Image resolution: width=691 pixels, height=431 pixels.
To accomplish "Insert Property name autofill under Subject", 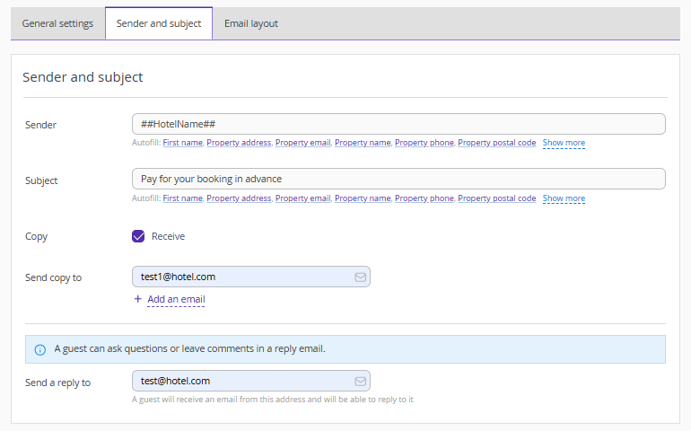I will pos(363,198).
